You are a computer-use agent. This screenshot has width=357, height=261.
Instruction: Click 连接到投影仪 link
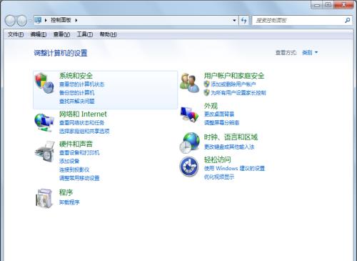(x=74, y=169)
